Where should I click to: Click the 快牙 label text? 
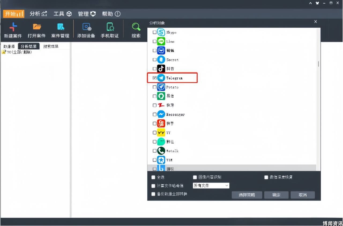click(170, 105)
